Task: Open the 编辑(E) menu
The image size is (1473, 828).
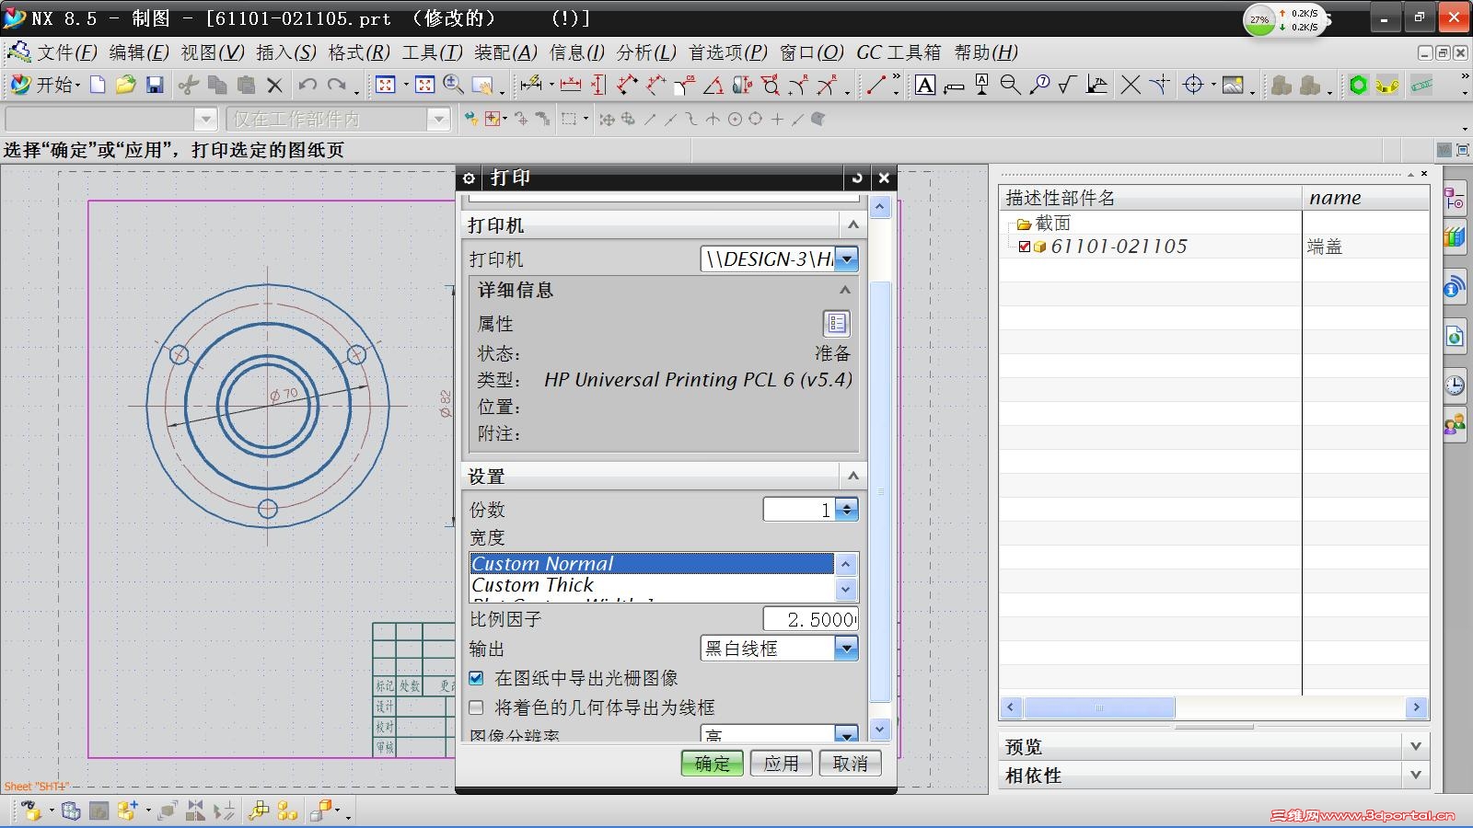Action: point(139,52)
